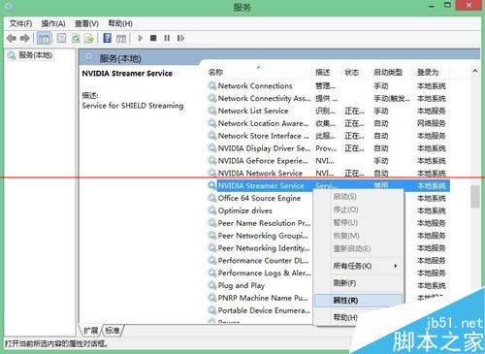Click the scroll up arrow of services list

475,71
